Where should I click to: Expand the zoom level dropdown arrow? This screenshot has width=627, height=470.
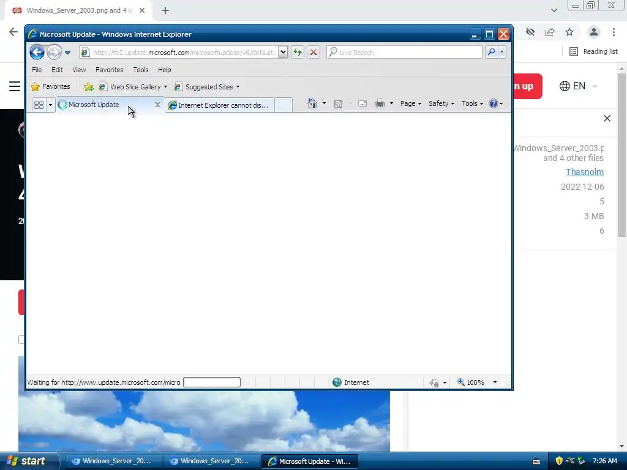495,382
